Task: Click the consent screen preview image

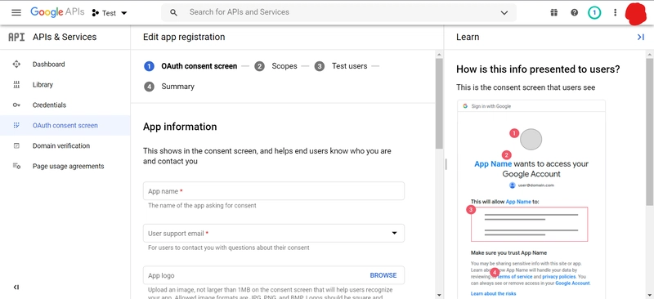Action: coord(531,199)
